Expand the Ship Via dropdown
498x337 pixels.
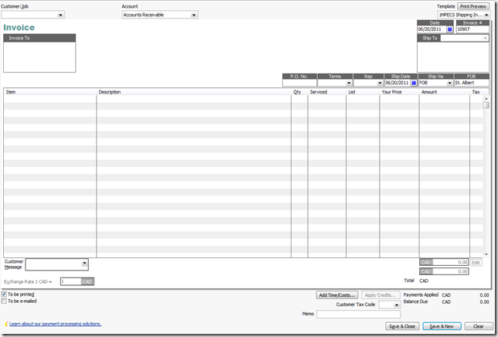click(x=449, y=83)
